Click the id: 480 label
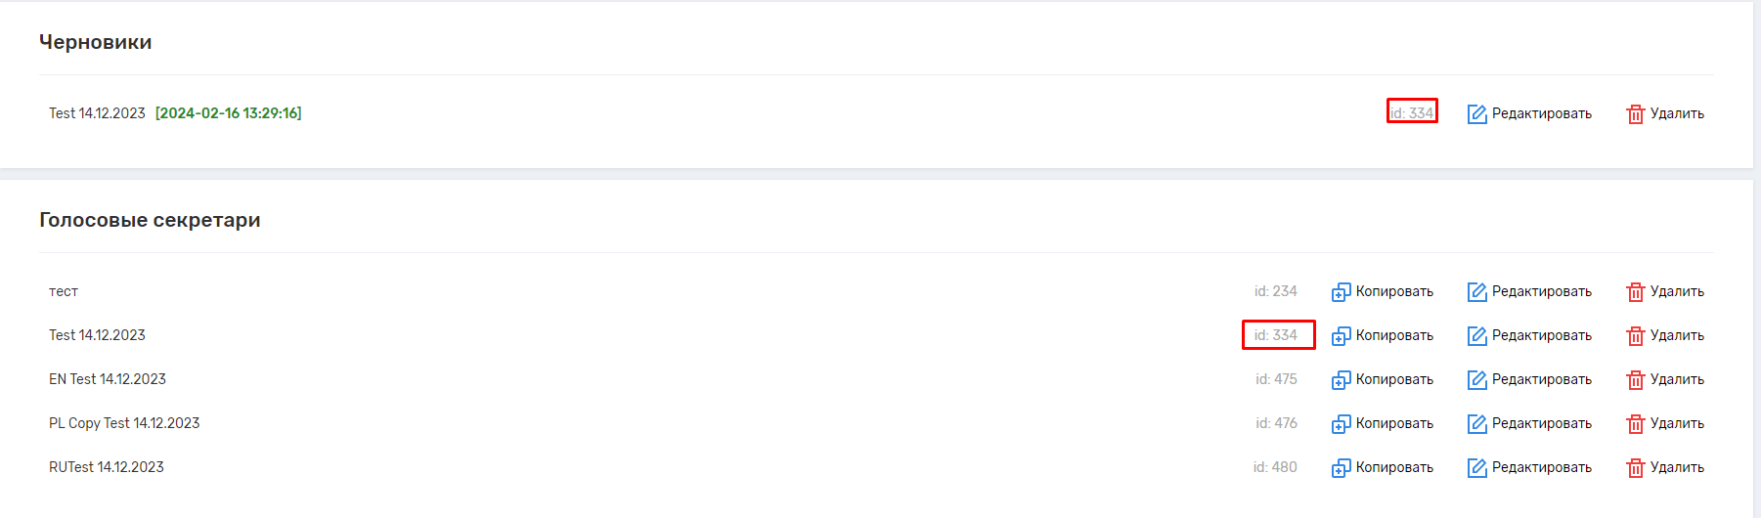 click(x=1275, y=467)
